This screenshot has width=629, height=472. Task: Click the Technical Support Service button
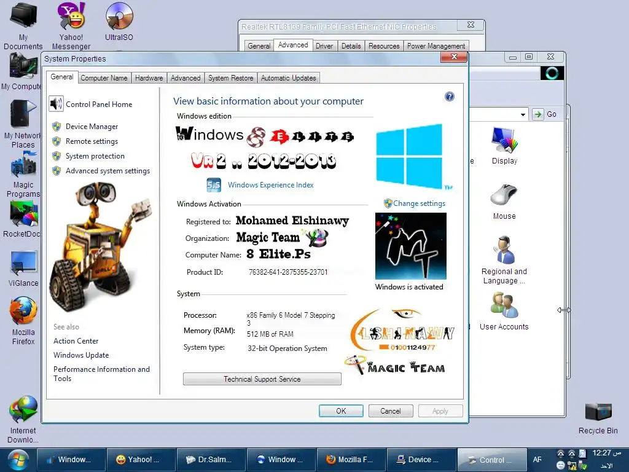coord(262,379)
